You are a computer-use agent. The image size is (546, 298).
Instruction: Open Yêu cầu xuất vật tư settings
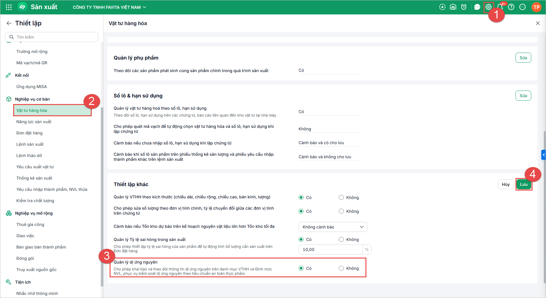35,167
